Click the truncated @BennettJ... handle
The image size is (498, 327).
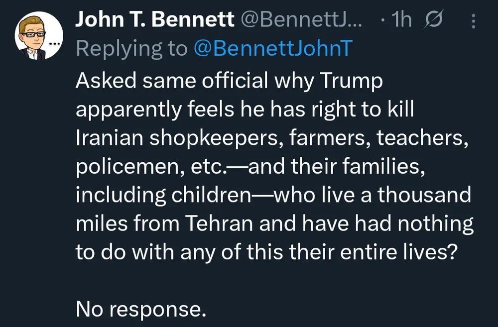tap(302, 20)
